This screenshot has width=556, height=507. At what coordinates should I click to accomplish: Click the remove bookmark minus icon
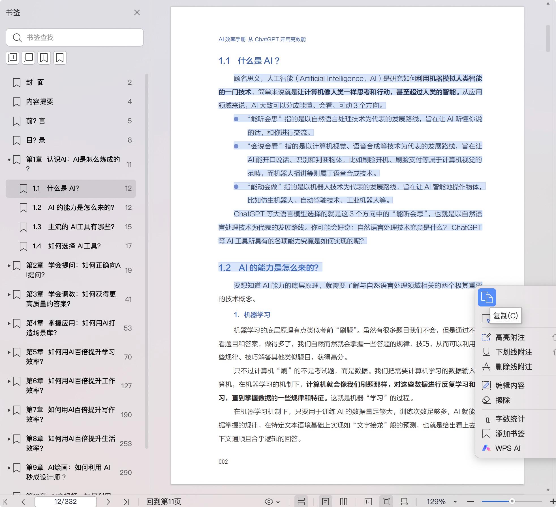pyautogui.click(x=60, y=58)
